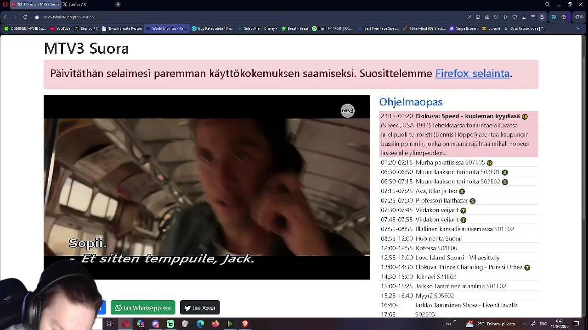588x330 pixels.
Task: Select Muumilaakson tarinoita S03E02 row
Action: (x=458, y=181)
